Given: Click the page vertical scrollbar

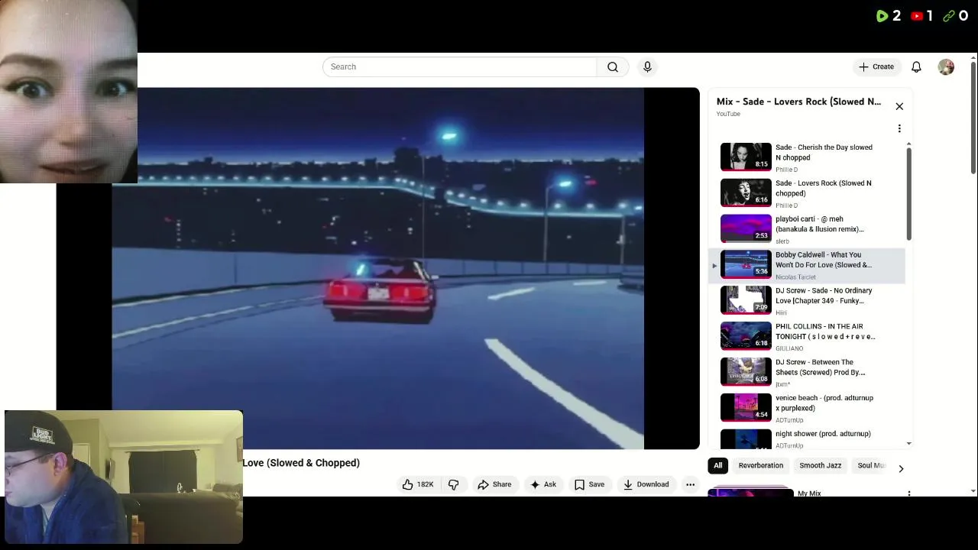Looking at the screenshot, I should tap(973, 119).
